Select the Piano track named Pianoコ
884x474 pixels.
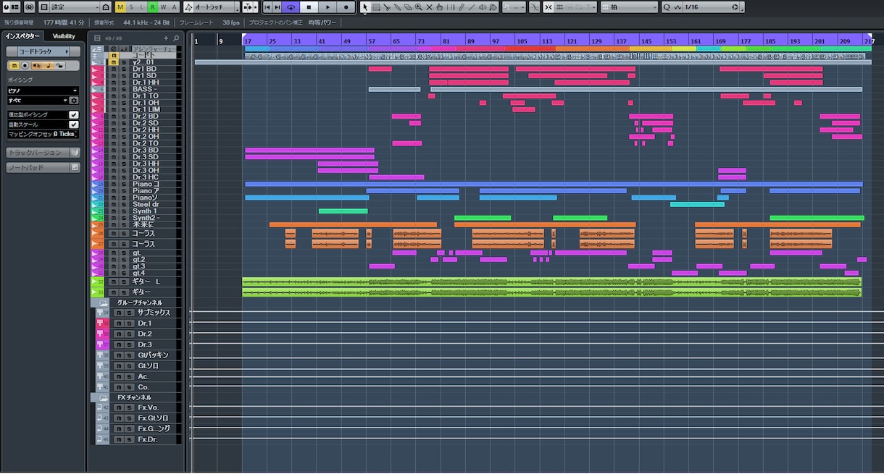tap(146, 184)
